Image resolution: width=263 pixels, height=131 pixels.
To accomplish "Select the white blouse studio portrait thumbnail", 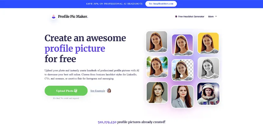I will [157, 92].
